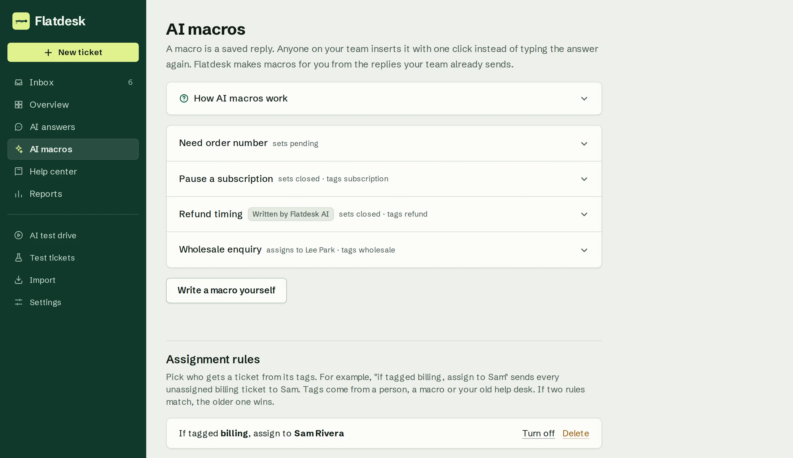Image resolution: width=793 pixels, height=458 pixels.
Task: Open AI answers in the sidebar
Action: 73,127
